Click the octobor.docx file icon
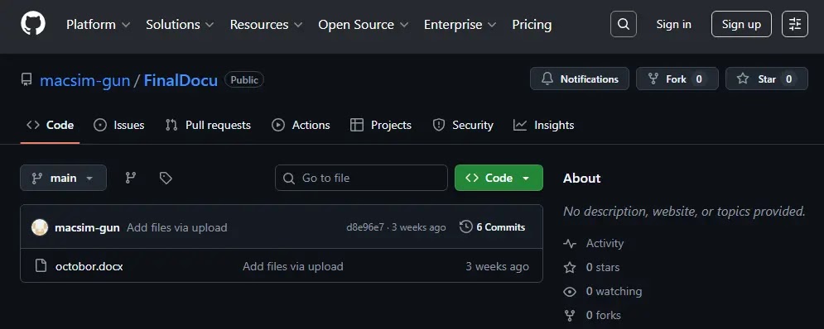This screenshot has height=329, width=824. point(41,266)
